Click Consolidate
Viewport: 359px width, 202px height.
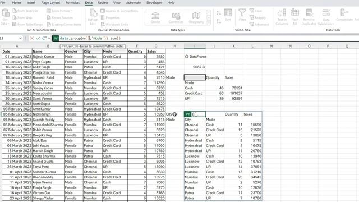[344, 15]
